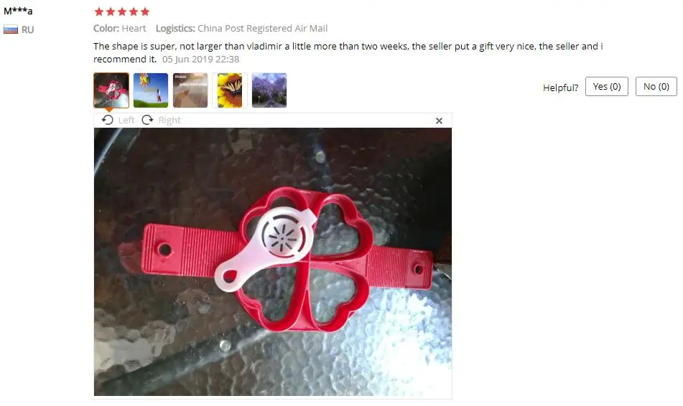Click the rotate left arrow icon
This screenshot has height=406, width=683.
click(108, 120)
